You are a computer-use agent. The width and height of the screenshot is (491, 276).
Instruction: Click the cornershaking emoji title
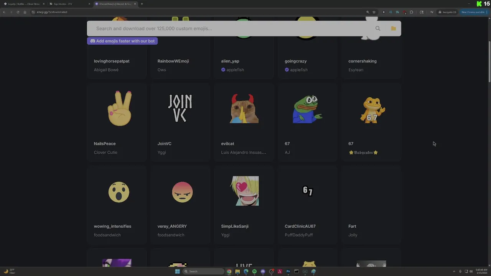coord(362,61)
